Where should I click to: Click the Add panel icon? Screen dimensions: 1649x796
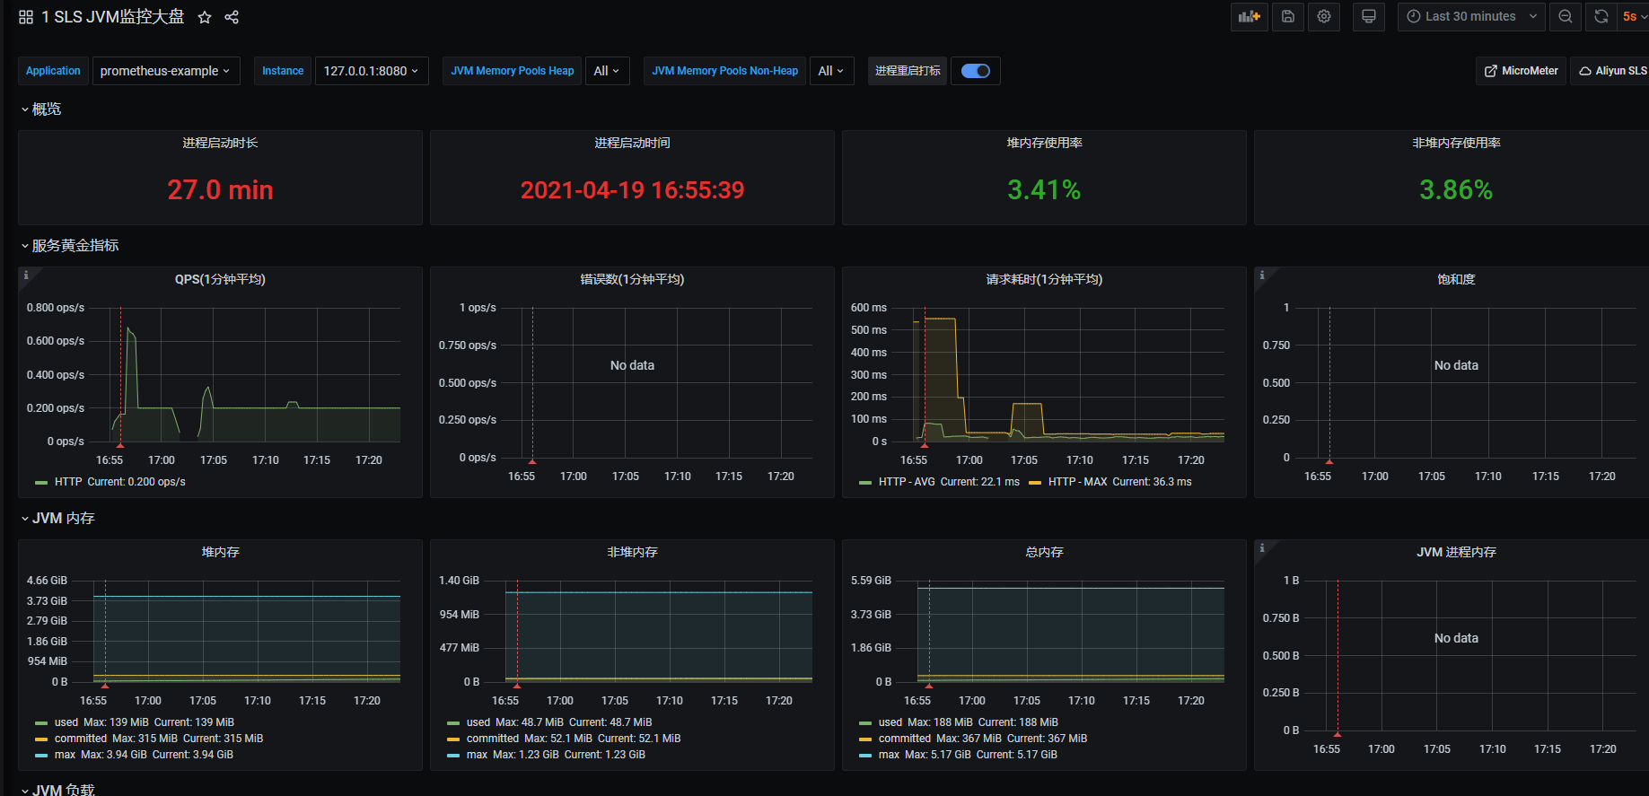pyautogui.click(x=1249, y=17)
